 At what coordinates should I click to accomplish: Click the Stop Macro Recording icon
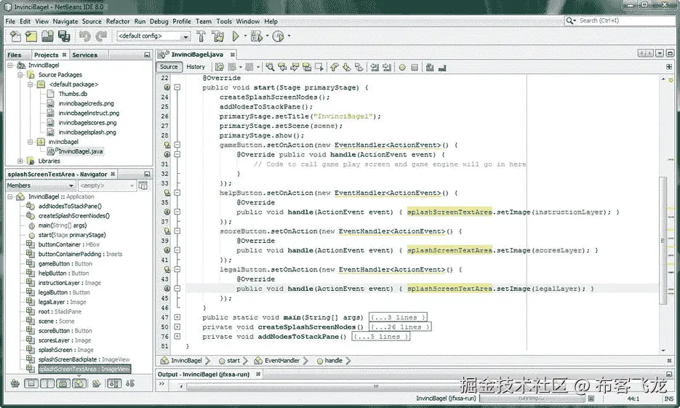tap(415, 67)
